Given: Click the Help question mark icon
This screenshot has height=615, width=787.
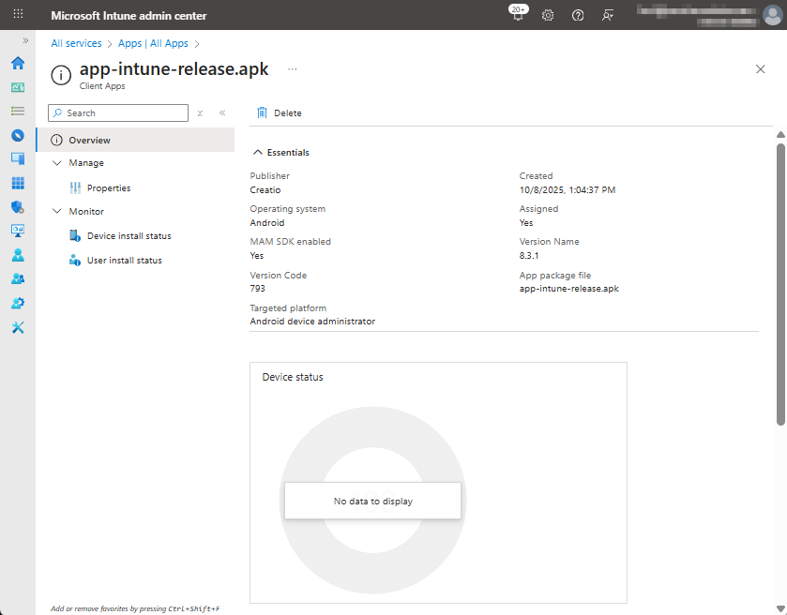Looking at the screenshot, I should [x=578, y=16].
